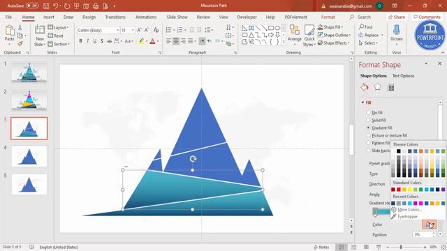Click the Text Highlight Color marker icon
Screen dimensions: 447x251
pyautogui.click(x=141, y=42)
